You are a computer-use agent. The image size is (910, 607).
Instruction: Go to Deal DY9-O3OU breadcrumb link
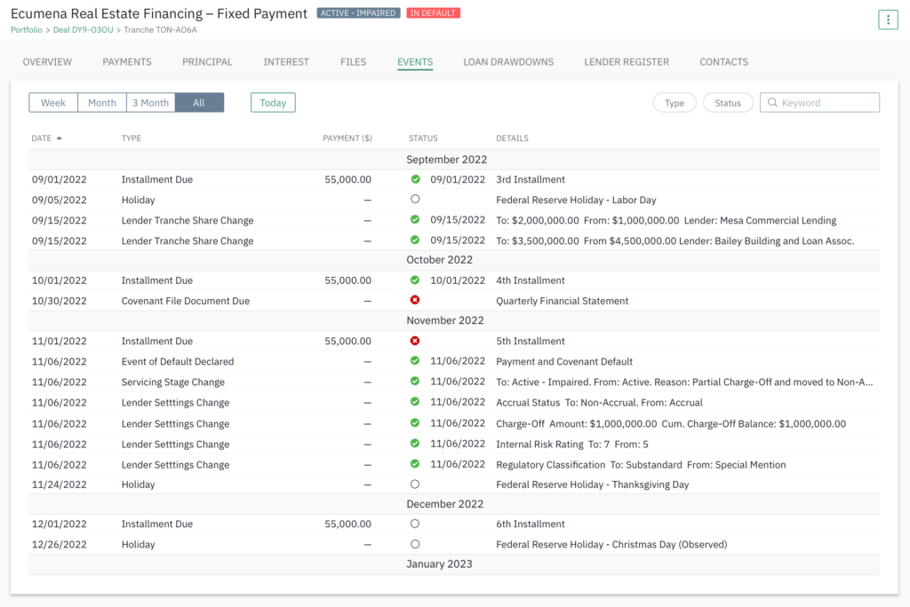coord(84,30)
